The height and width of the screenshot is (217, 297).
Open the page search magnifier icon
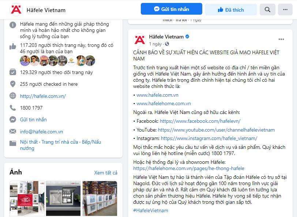pyautogui.click(x=267, y=10)
